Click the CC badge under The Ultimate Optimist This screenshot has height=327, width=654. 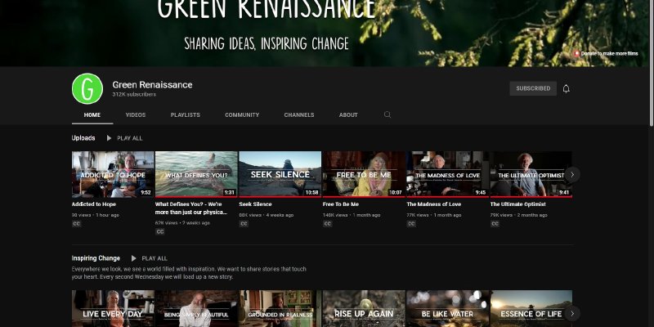495,223
